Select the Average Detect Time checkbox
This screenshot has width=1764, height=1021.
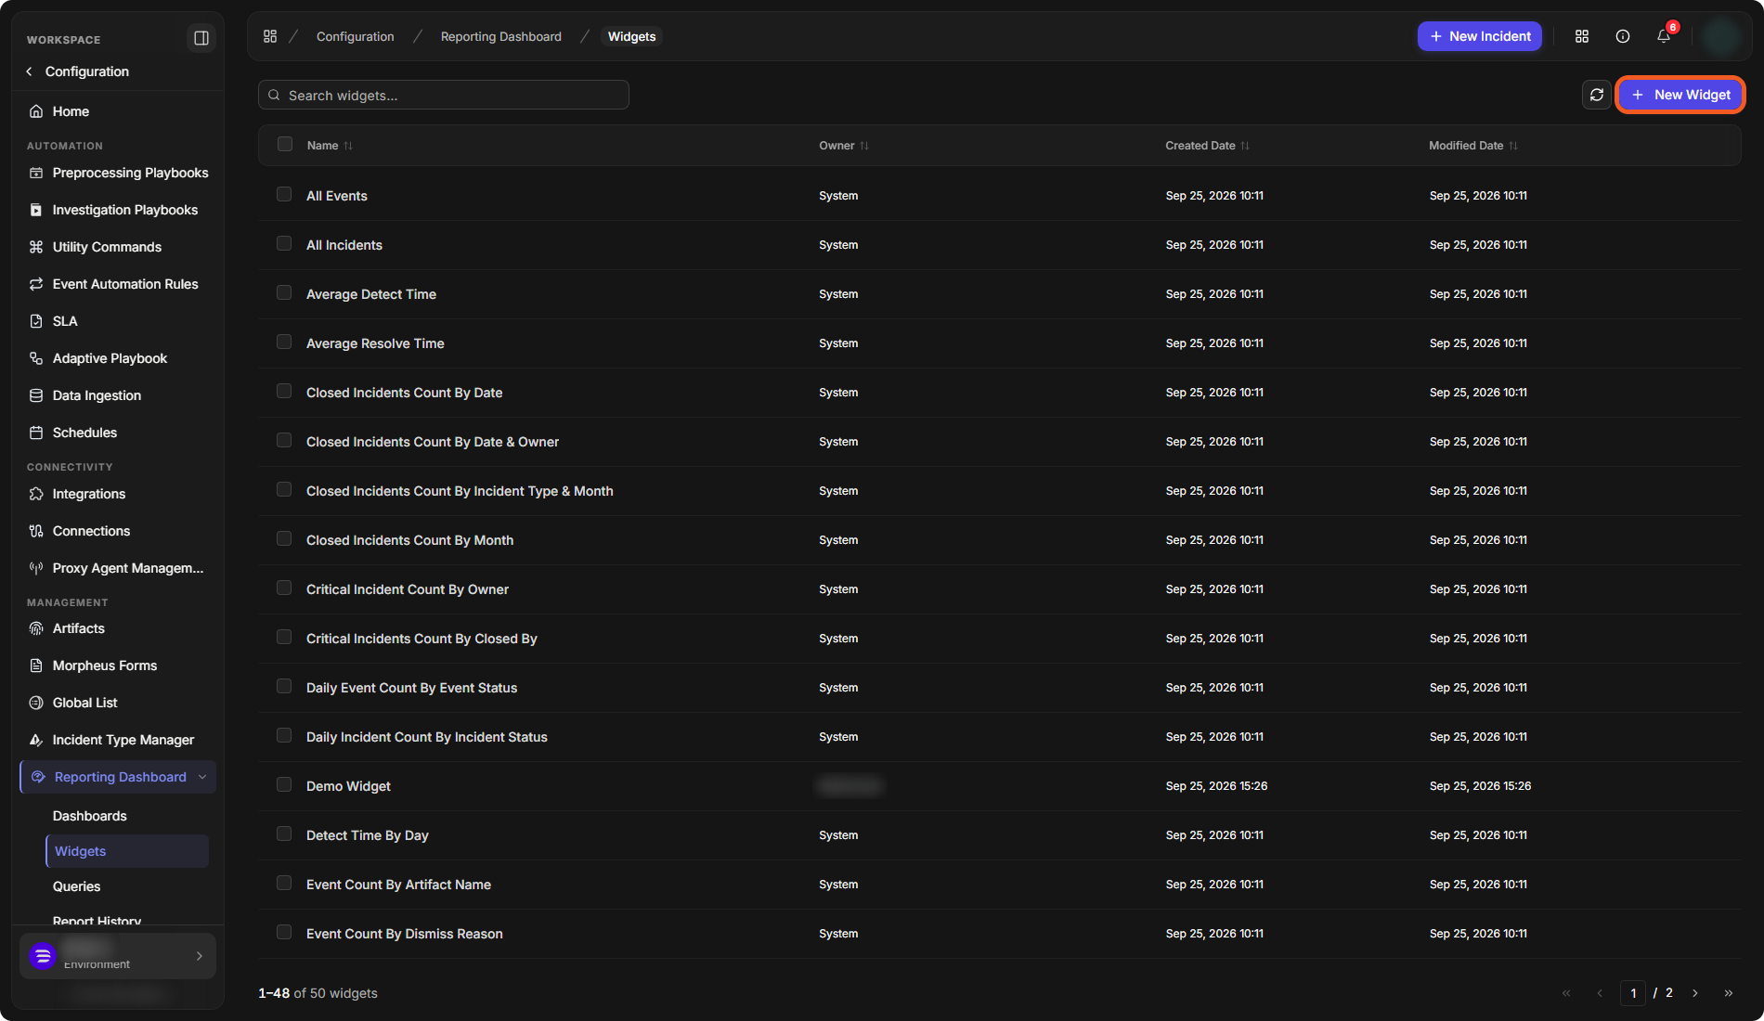point(284,292)
